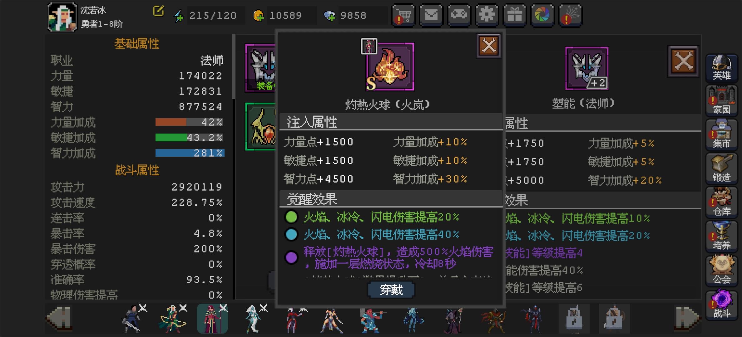Add more energy with lightning plus icon
The height and width of the screenshot is (337, 742).
[179, 16]
